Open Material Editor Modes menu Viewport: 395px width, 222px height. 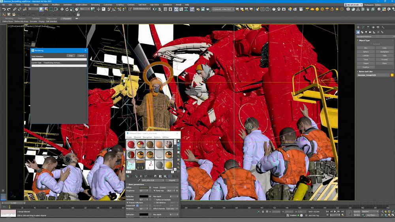point(129,137)
